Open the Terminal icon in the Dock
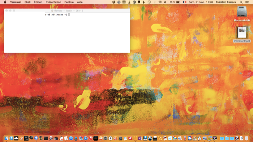 click(46, 138)
